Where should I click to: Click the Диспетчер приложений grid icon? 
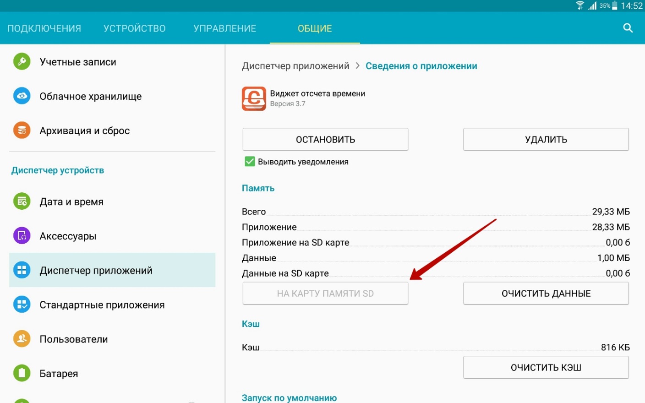point(22,270)
